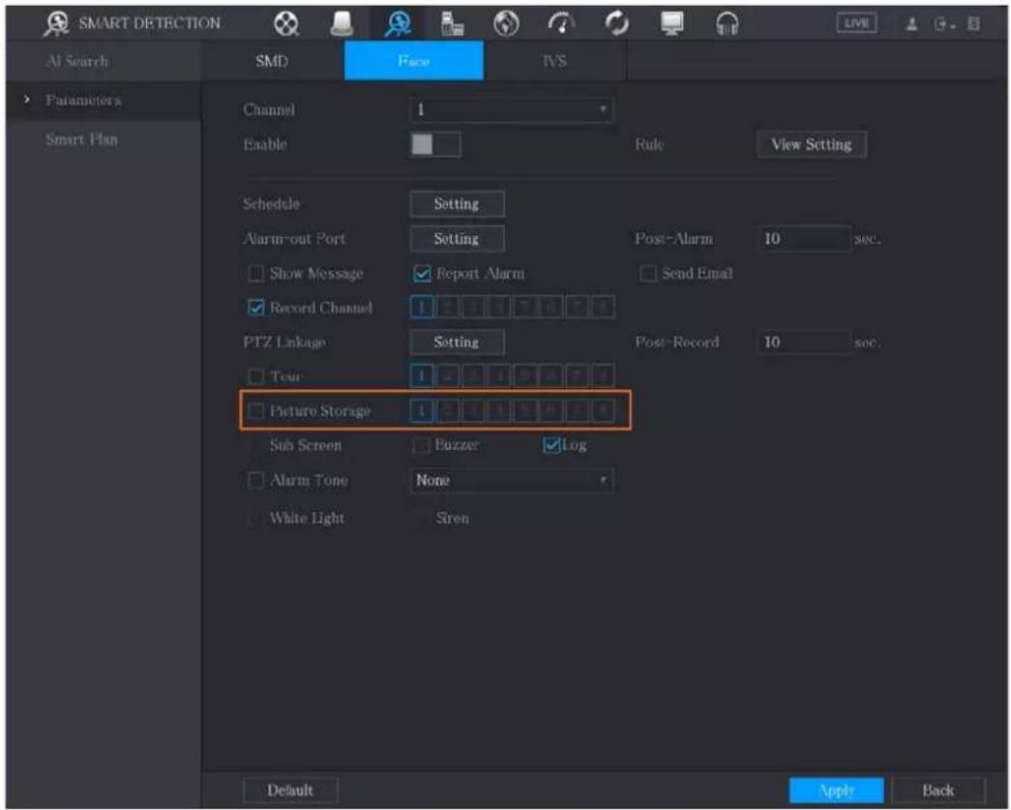Image resolution: width=1011 pixels, height=810 pixels.
Task: Uncheck the Log checkbox
Action: pyautogui.click(x=551, y=445)
